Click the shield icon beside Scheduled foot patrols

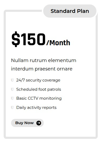12,89
